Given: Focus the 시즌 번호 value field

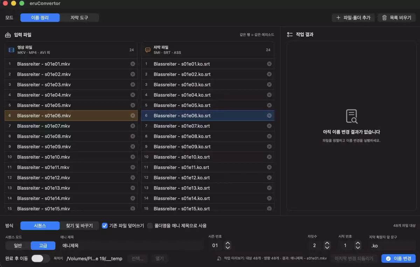Looking at the screenshot, I should (x=216, y=246).
